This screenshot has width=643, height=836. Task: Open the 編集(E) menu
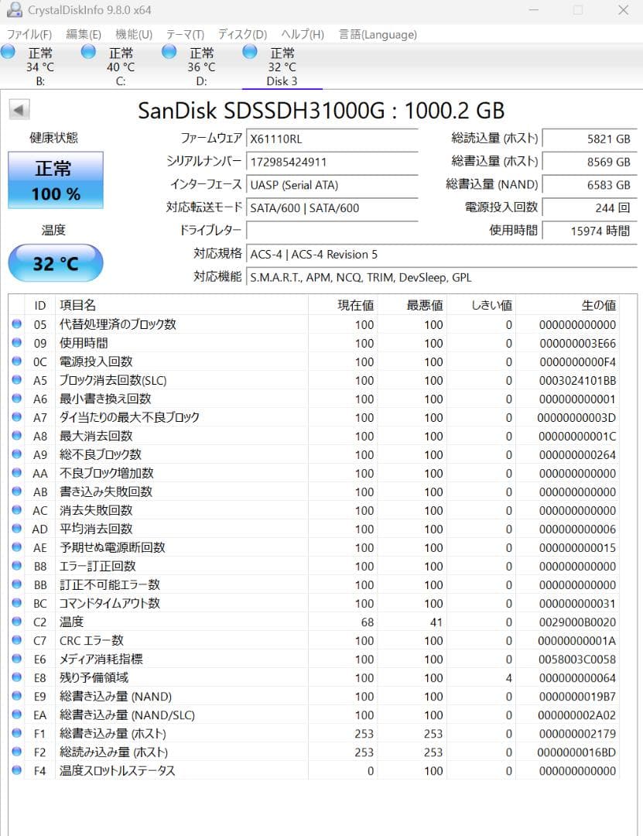83,35
